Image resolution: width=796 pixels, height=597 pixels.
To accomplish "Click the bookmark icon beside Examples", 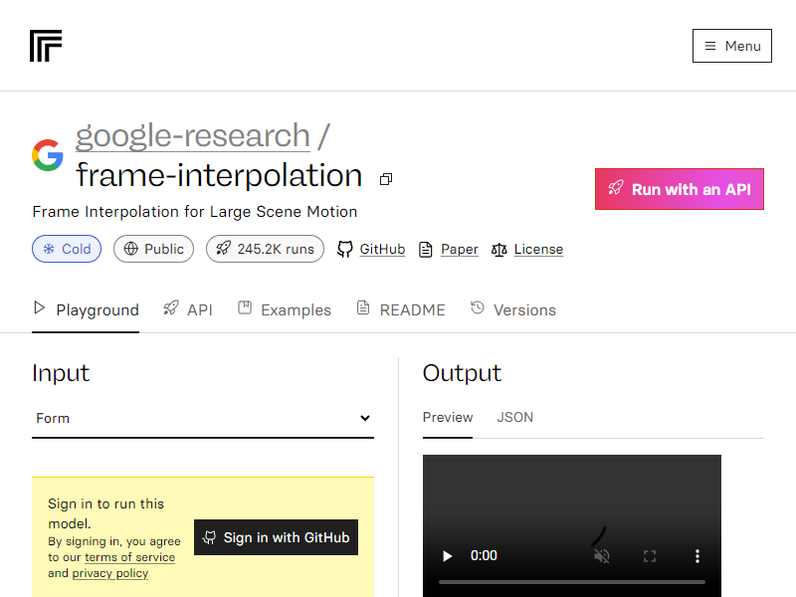I will coord(245,307).
